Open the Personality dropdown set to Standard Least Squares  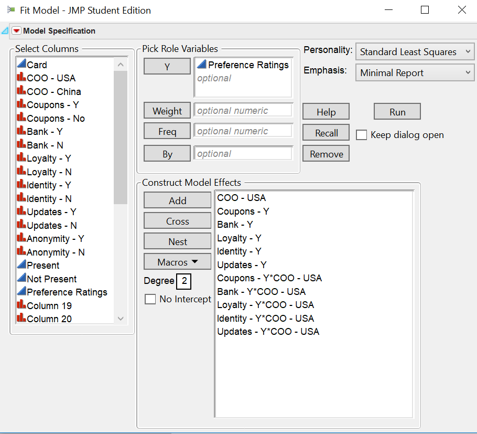click(415, 51)
